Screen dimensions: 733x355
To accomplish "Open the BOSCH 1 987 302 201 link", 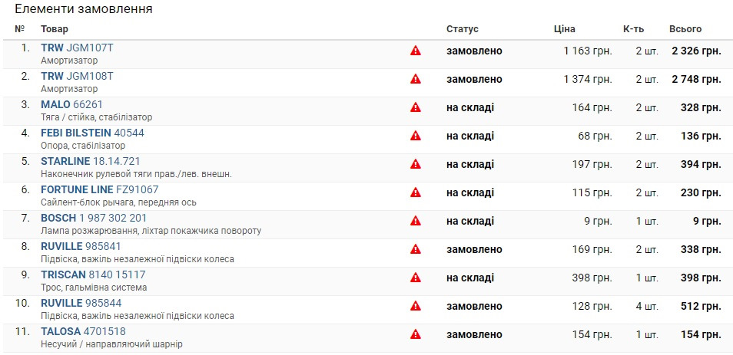I will (94, 218).
